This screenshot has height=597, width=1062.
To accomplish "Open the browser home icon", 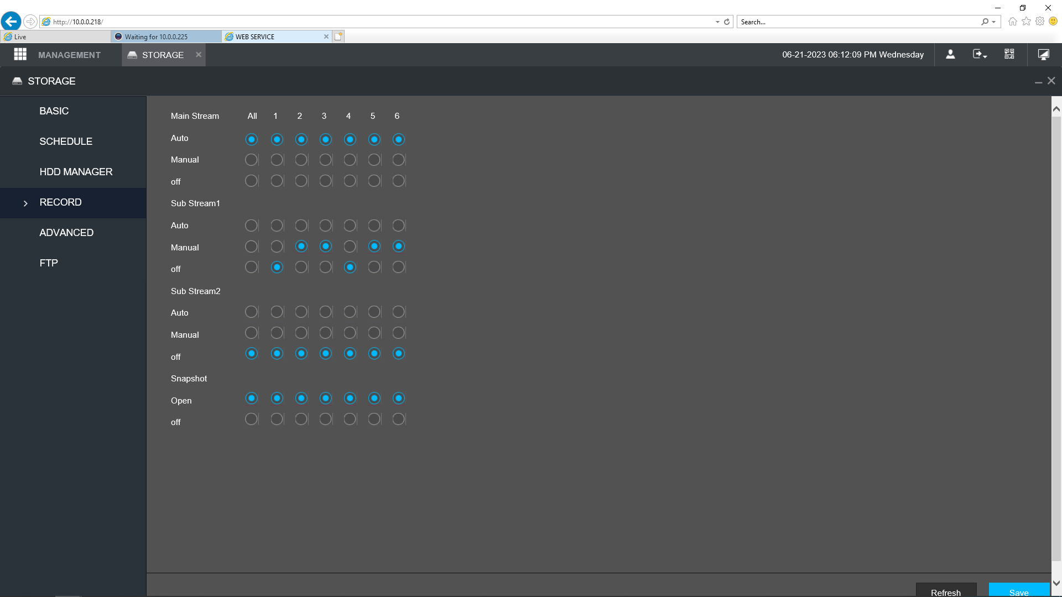I will tap(1013, 22).
